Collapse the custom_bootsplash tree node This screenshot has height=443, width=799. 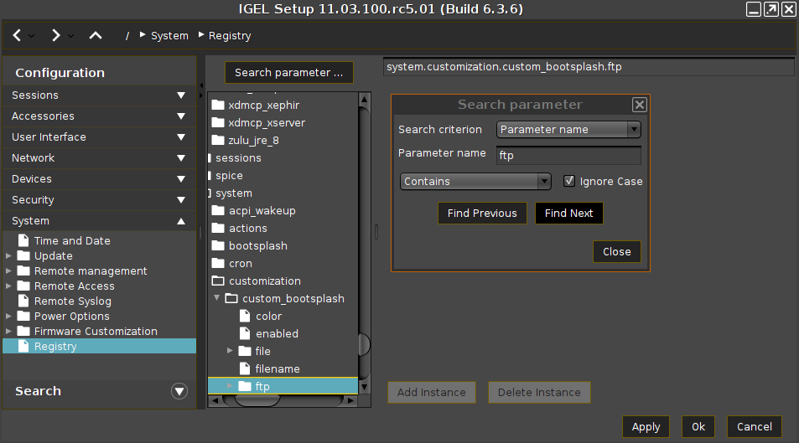click(x=217, y=298)
